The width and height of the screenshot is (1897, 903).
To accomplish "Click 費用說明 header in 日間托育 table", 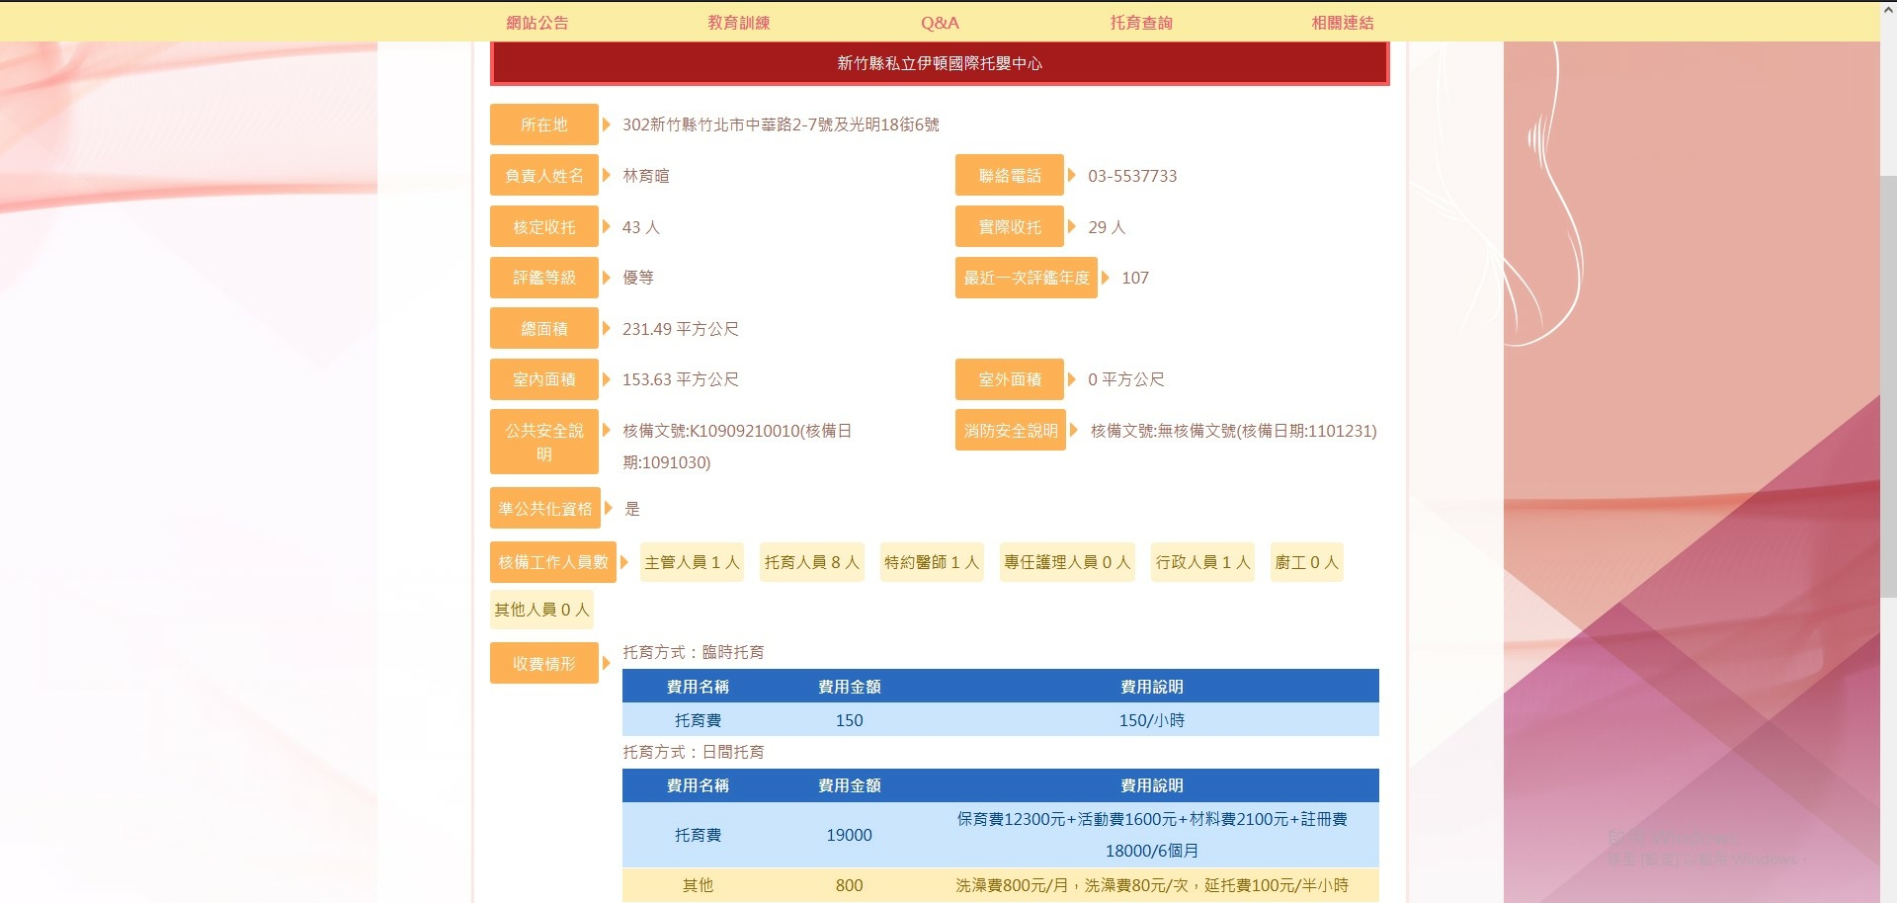I will click(1152, 785).
